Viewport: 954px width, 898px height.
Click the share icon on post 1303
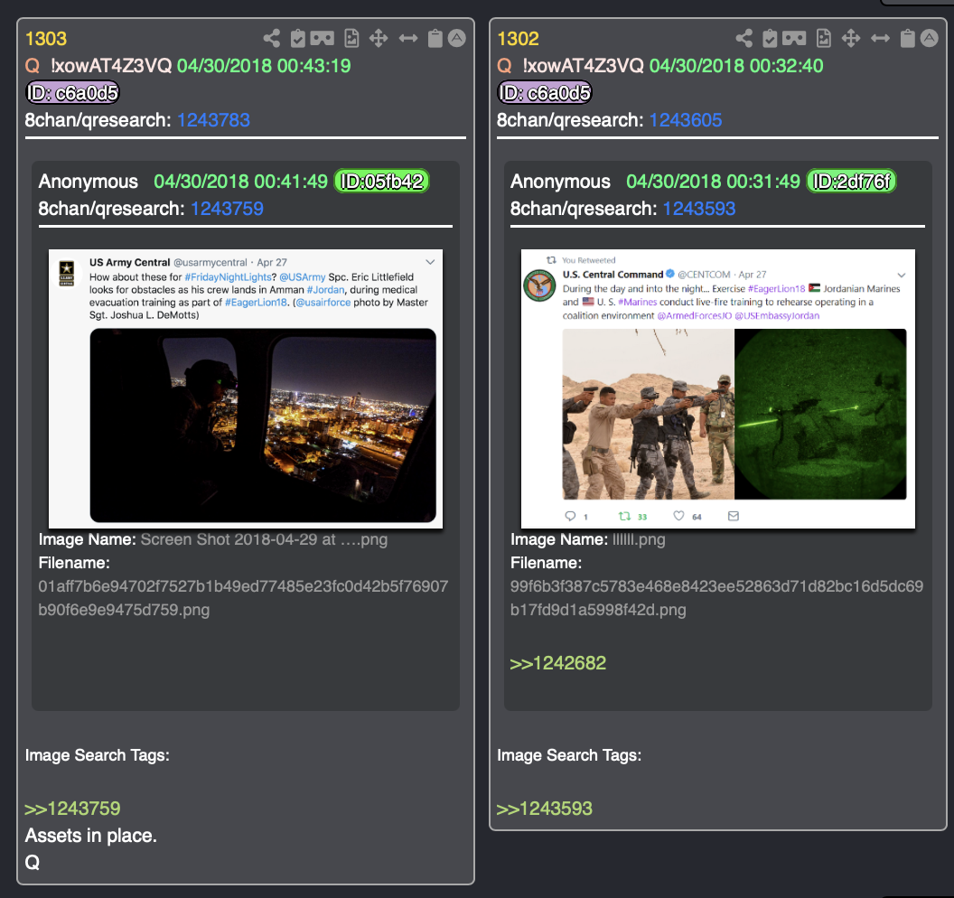pos(271,38)
